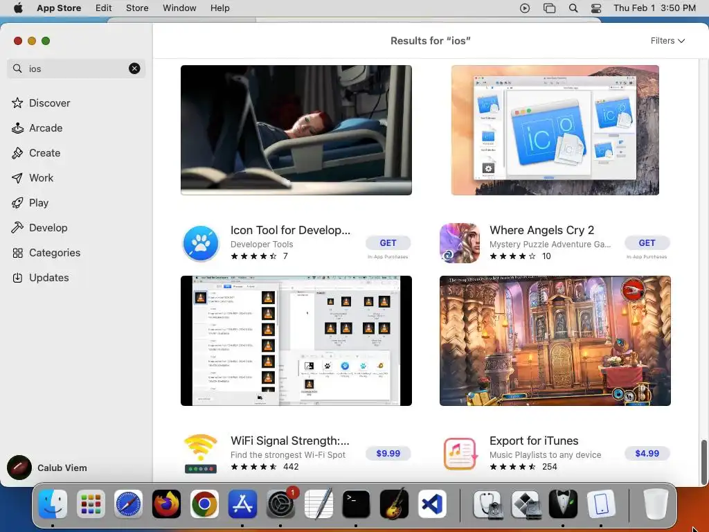
Task: Open the Trash from the Dock
Action: (656, 504)
